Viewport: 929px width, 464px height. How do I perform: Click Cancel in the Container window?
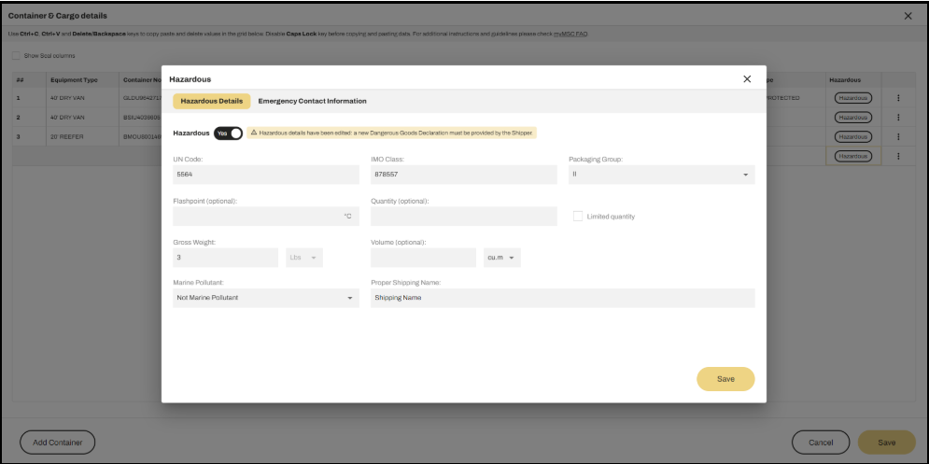pyautogui.click(x=821, y=443)
